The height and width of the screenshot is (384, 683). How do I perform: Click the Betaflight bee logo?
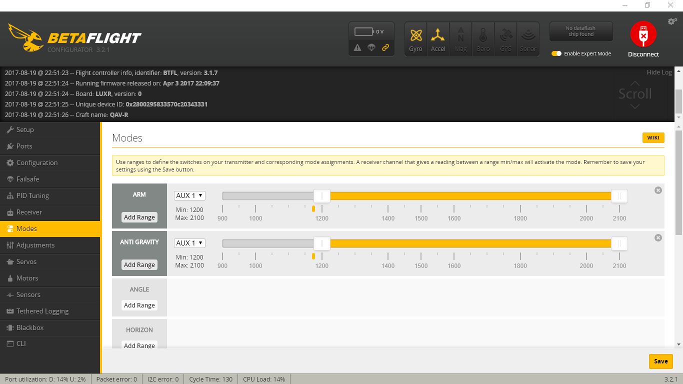click(26, 37)
